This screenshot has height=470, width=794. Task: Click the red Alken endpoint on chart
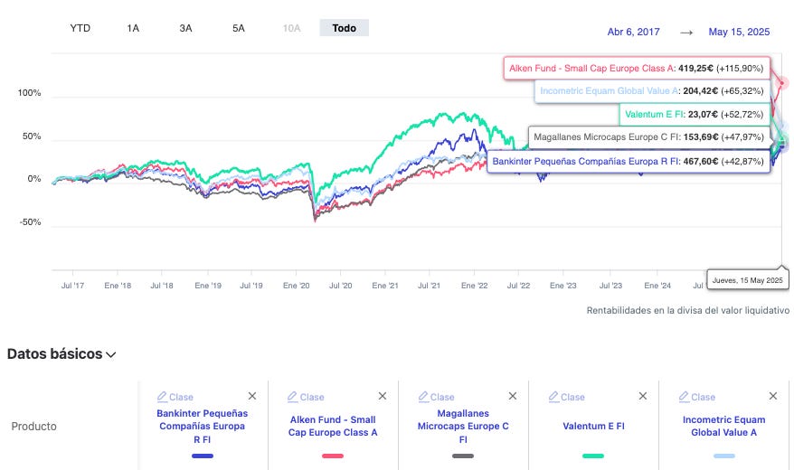tap(782, 82)
